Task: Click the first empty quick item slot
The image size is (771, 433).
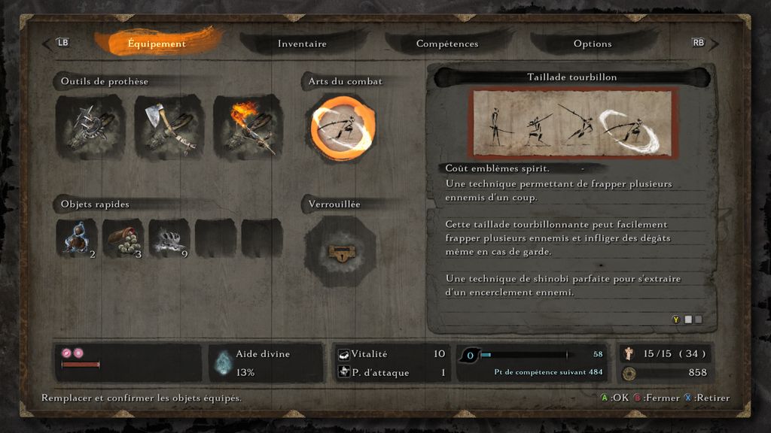Action: click(x=215, y=238)
